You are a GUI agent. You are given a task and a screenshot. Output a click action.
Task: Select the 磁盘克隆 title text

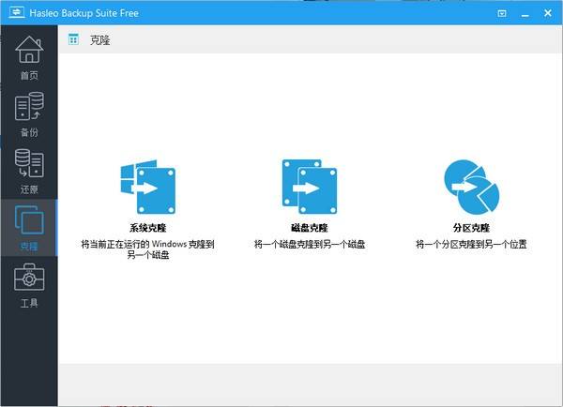(310, 228)
